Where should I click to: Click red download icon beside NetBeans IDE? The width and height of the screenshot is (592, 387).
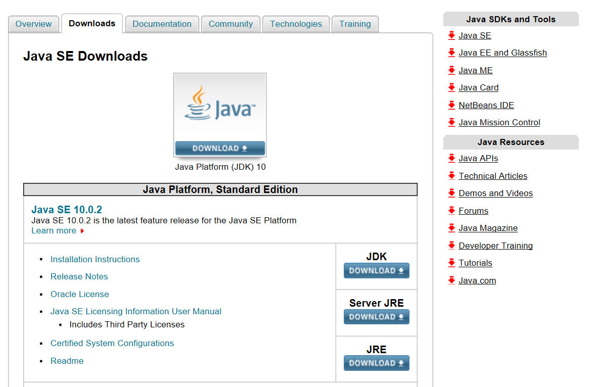point(451,105)
